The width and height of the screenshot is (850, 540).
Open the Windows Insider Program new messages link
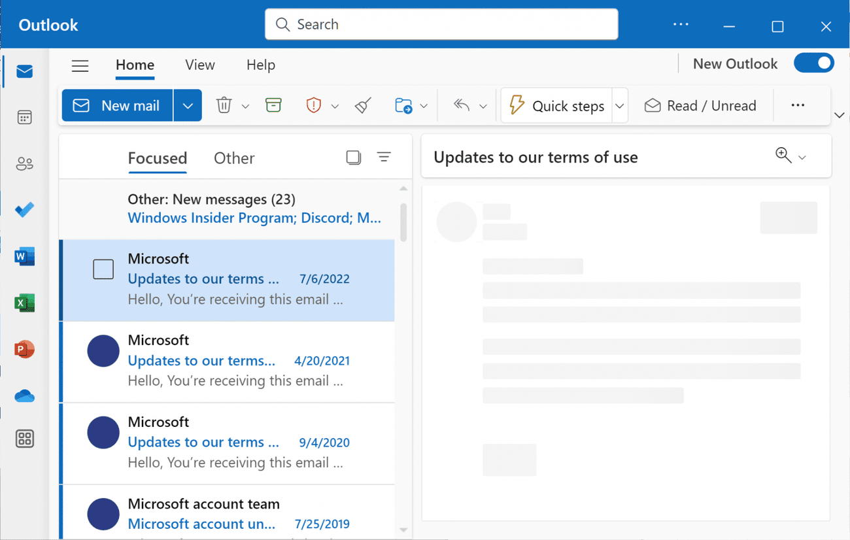point(254,218)
